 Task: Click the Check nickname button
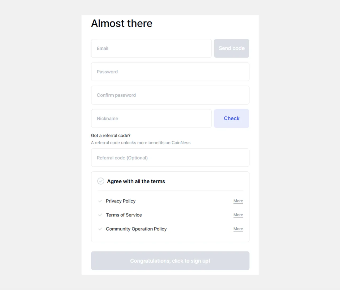click(x=232, y=118)
